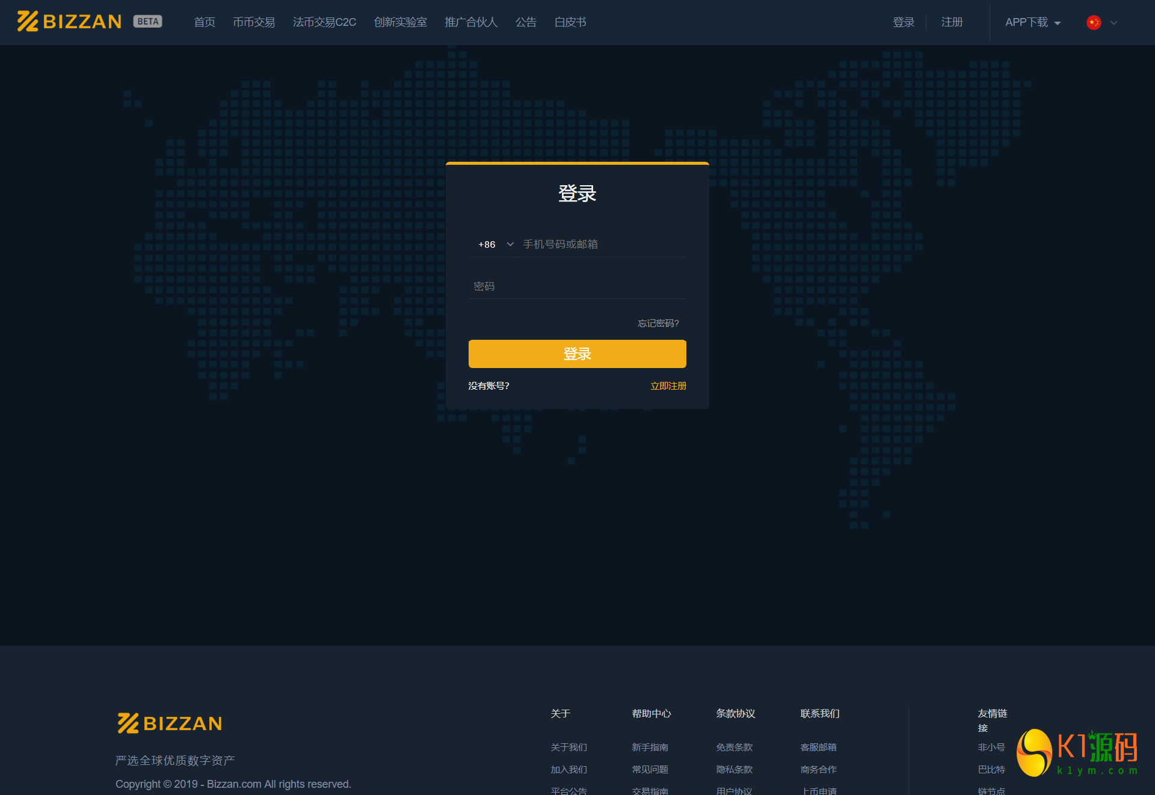The image size is (1155, 795).
Task: Click the BIZZAN logo in footer
Action: click(x=170, y=723)
